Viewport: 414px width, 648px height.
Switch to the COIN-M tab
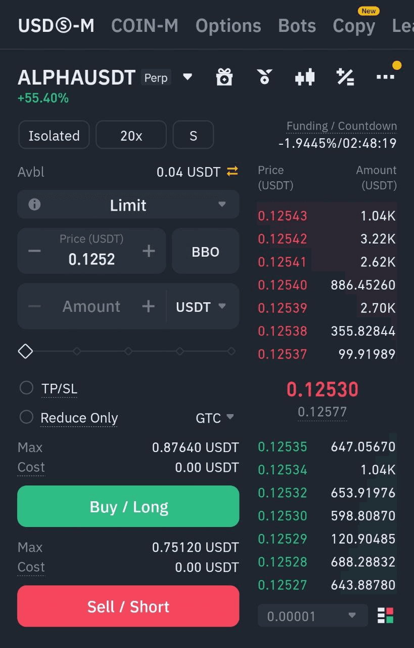pyautogui.click(x=145, y=26)
